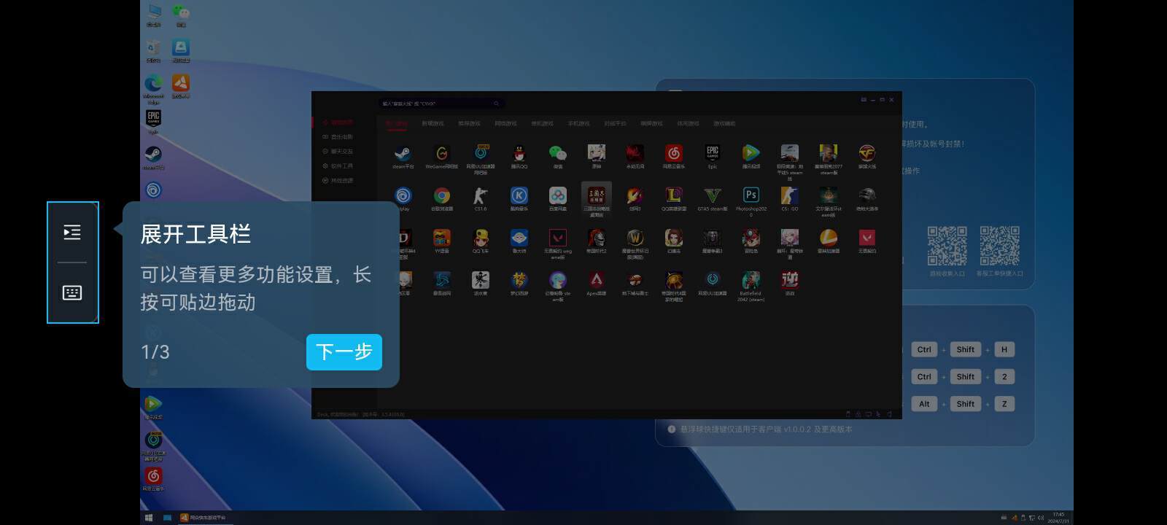Select the 单机游戏 tab in launcher
1167x525 pixels.
pyautogui.click(x=542, y=124)
